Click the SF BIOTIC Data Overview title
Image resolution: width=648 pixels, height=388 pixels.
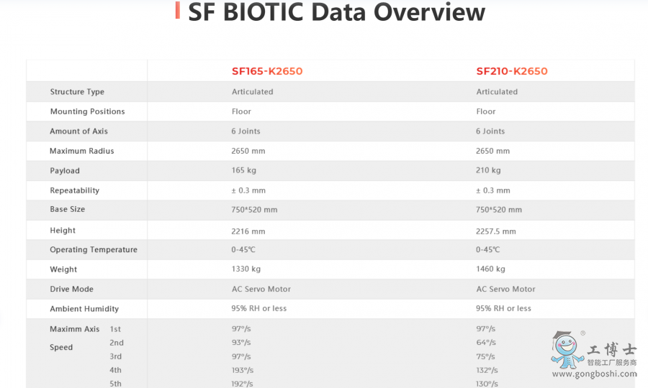point(336,11)
